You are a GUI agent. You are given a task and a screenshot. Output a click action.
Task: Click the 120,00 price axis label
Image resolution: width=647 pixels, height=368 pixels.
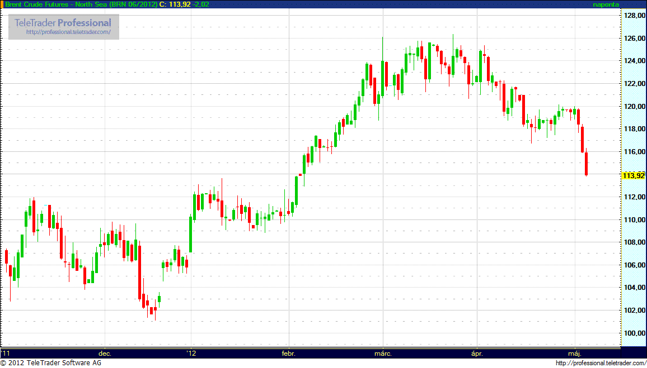coord(635,106)
